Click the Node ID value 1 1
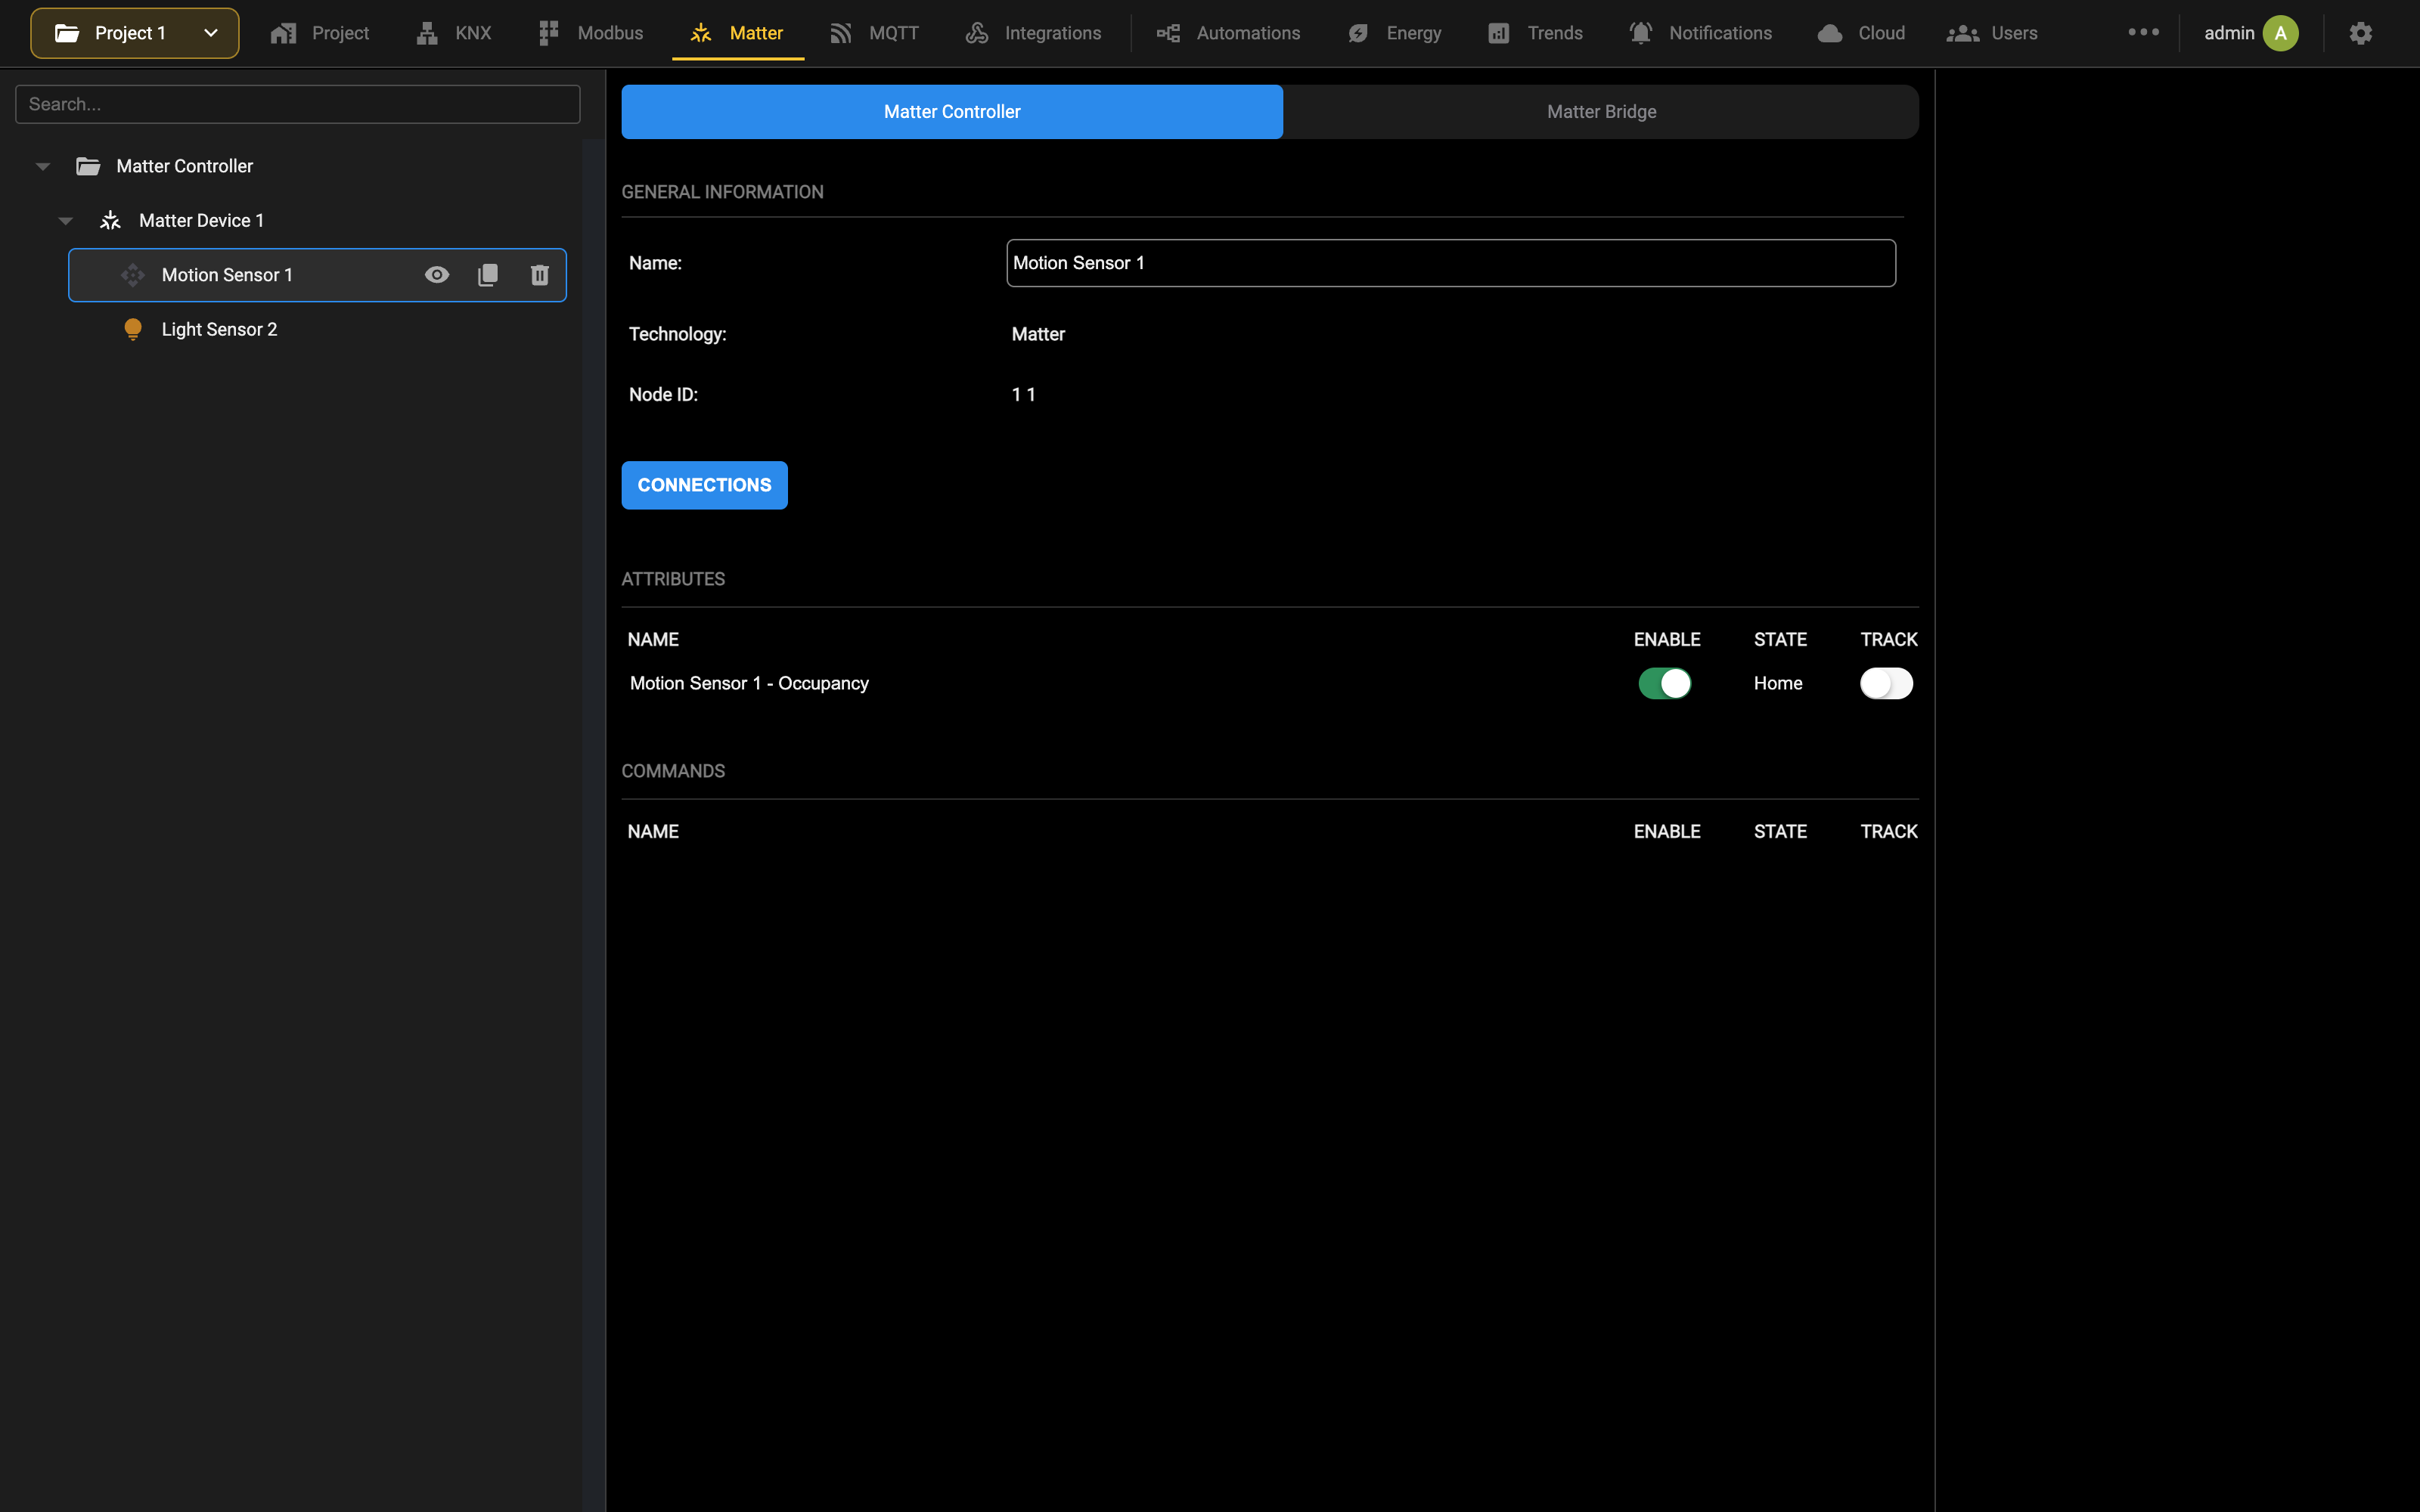Screen dimensions: 2420x1512 (x=1024, y=395)
